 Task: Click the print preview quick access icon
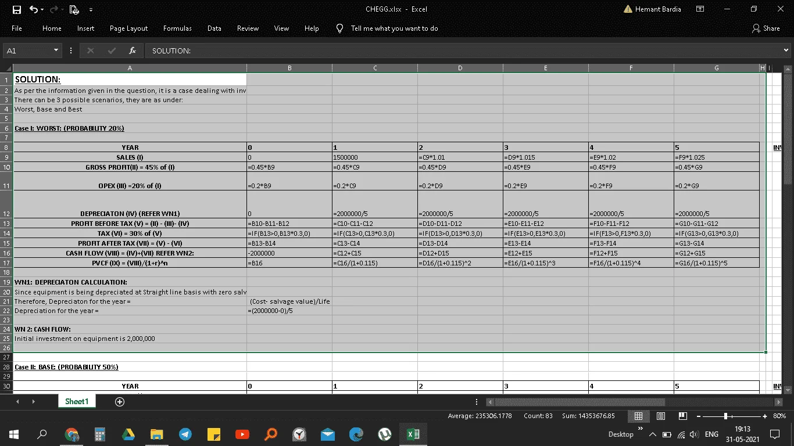click(74, 9)
